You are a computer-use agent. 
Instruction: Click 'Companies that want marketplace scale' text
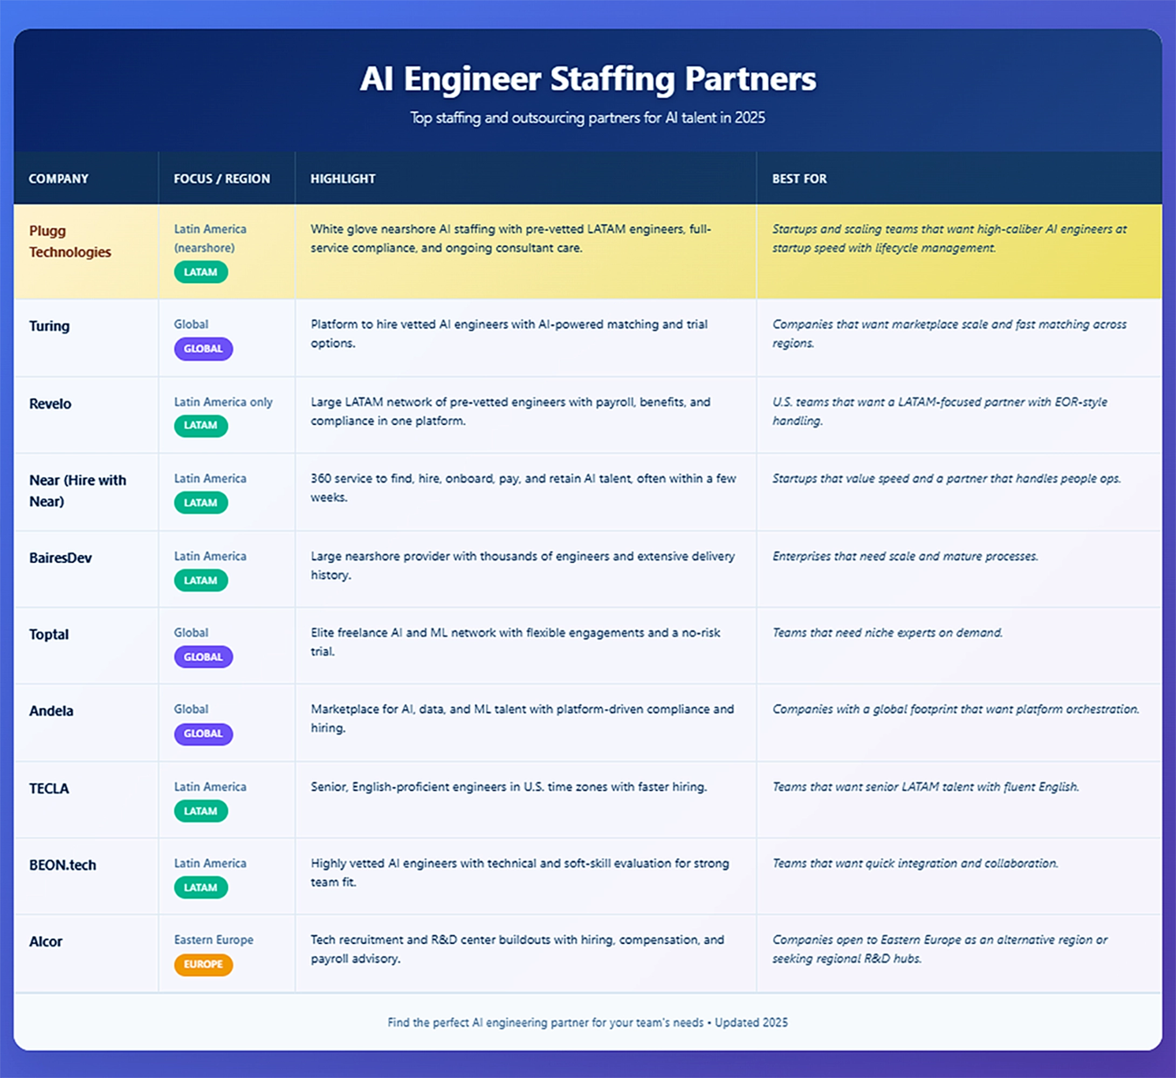click(x=950, y=333)
